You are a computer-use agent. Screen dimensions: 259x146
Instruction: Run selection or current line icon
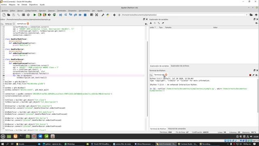click(x=49, y=15)
